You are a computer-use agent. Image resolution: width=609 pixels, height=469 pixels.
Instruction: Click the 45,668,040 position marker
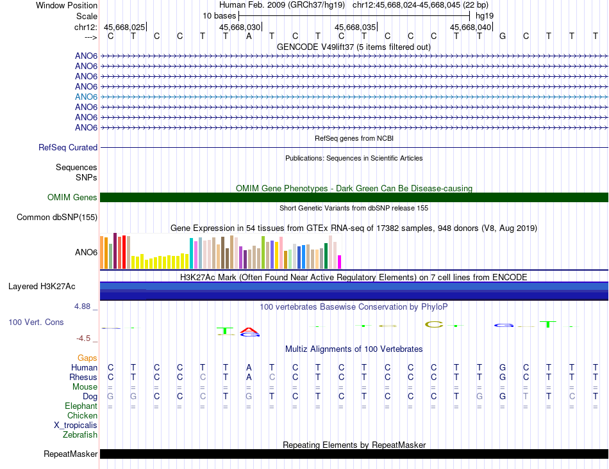[x=471, y=27]
